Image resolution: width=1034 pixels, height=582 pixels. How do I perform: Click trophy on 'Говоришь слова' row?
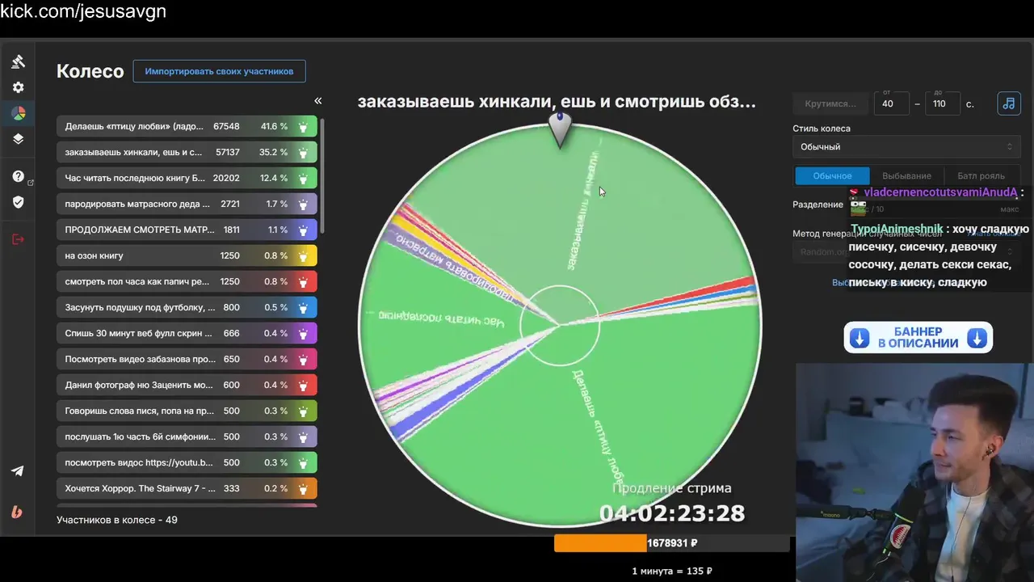(303, 411)
